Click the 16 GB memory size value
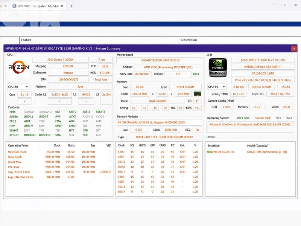The image size is (301, 226). (140, 87)
